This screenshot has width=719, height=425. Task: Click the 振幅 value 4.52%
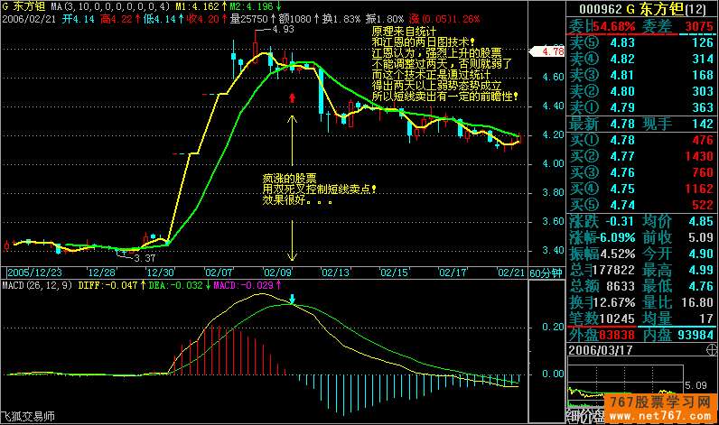[617, 254]
